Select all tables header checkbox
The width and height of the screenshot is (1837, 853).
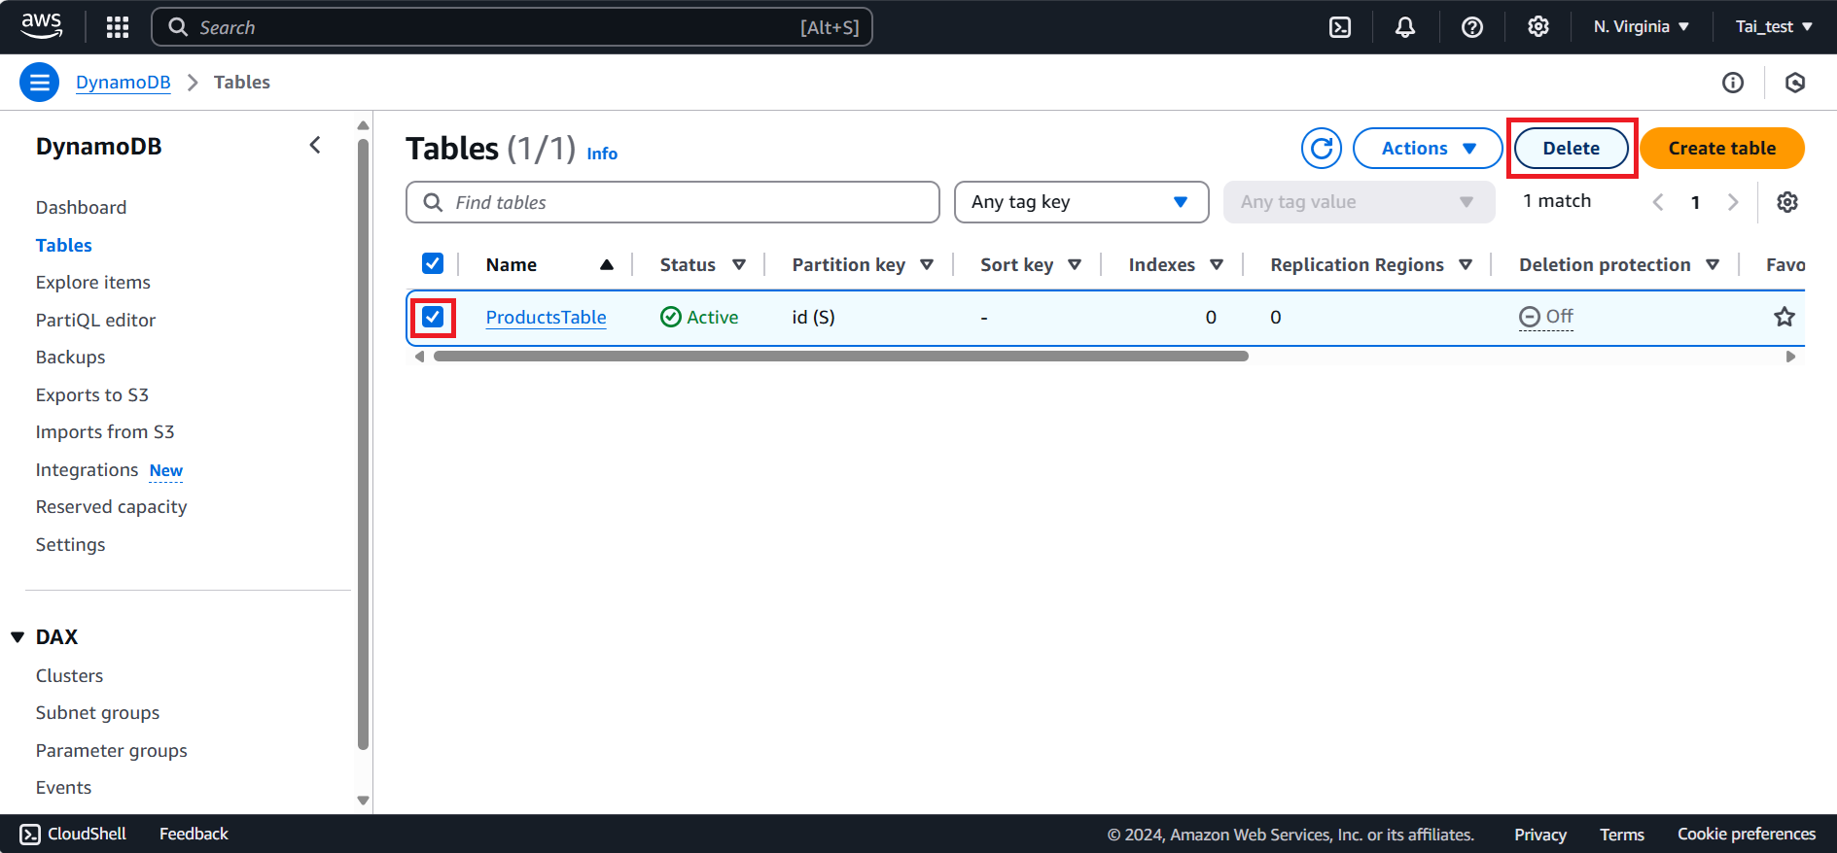point(433,263)
